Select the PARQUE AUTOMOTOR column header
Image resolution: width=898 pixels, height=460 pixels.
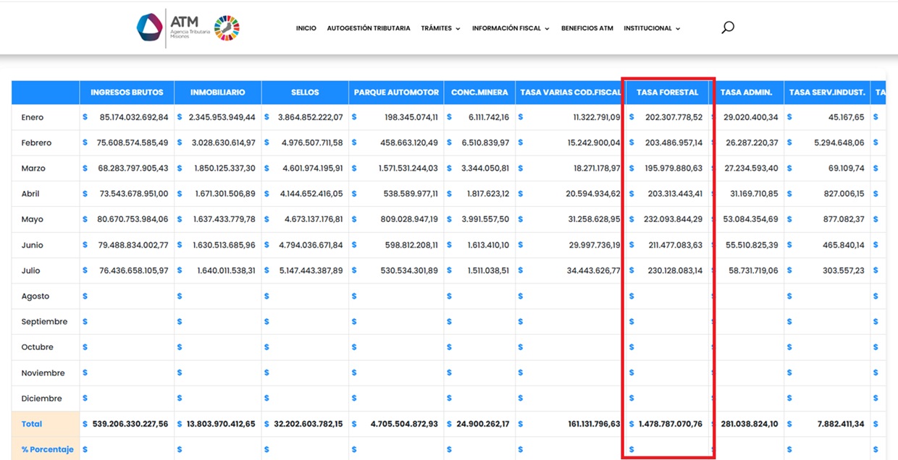tap(396, 93)
